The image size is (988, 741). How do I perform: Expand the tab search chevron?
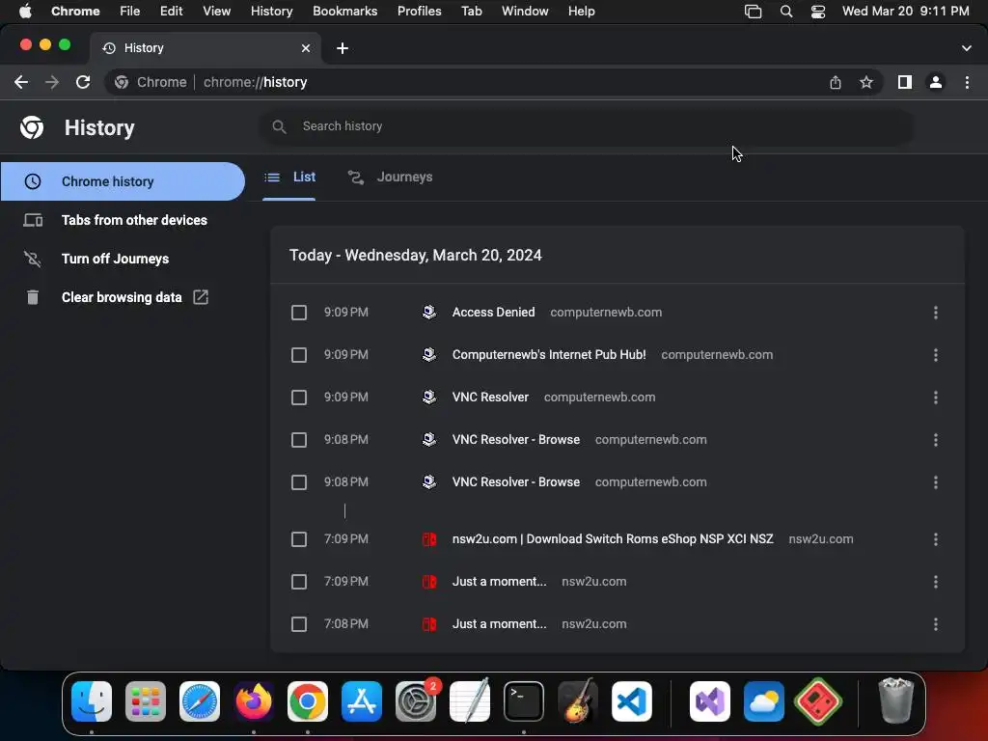point(966,48)
